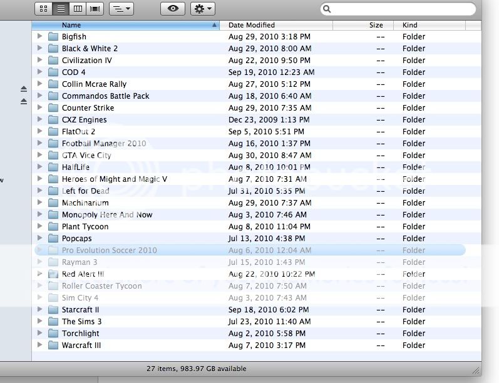Click the Red Alert III folder icon
This screenshot has width=499, height=383.
[53, 274]
